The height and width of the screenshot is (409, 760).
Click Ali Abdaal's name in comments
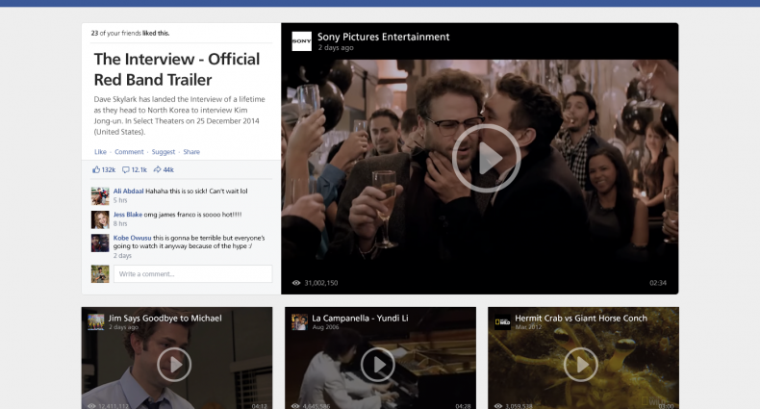pyautogui.click(x=129, y=191)
